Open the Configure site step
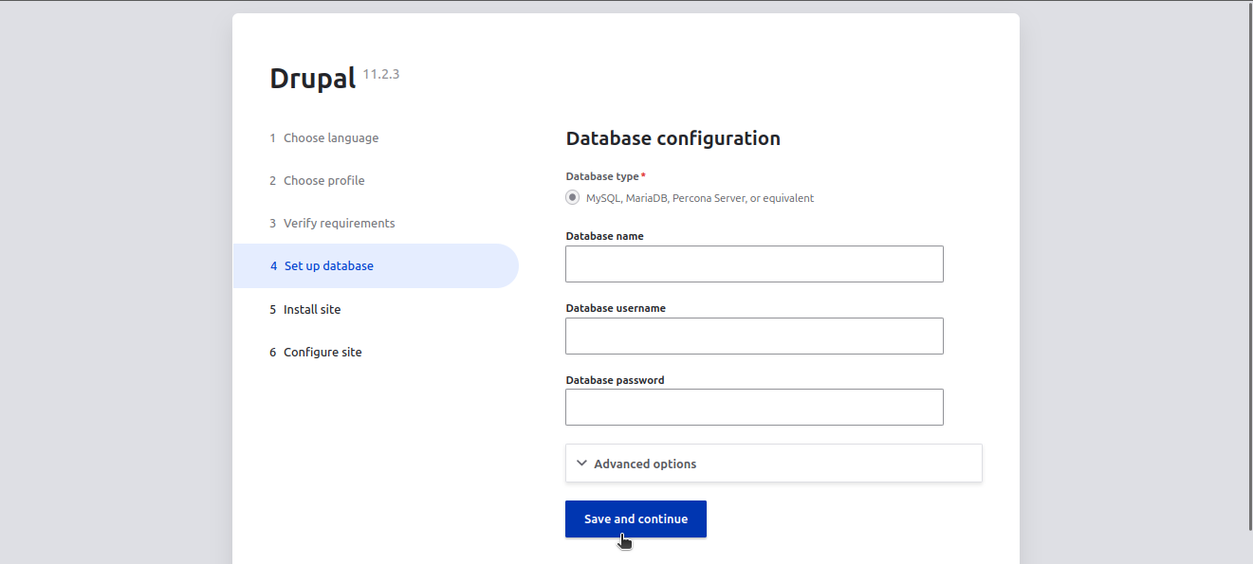The height and width of the screenshot is (564, 1253). point(322,352)
